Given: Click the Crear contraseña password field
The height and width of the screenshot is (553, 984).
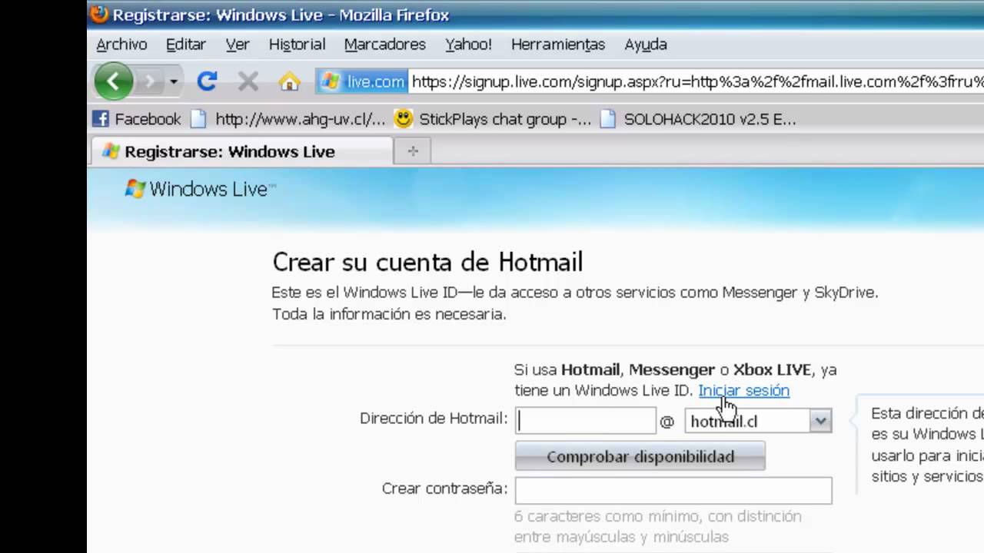Looking at the screenshot, I should pos(673,490).
